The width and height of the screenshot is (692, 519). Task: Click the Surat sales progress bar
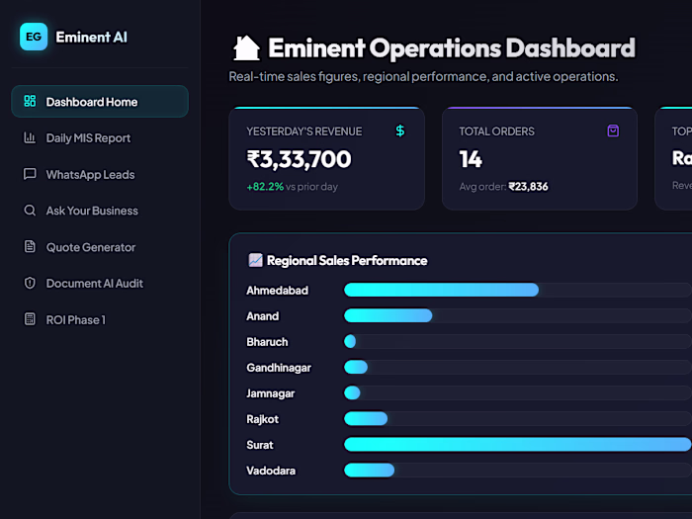518,445
